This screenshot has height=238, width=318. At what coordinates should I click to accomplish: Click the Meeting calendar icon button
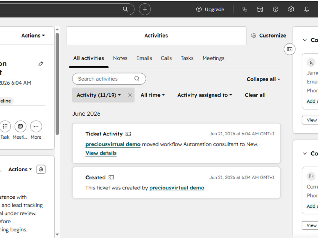[x=20, y=127]
